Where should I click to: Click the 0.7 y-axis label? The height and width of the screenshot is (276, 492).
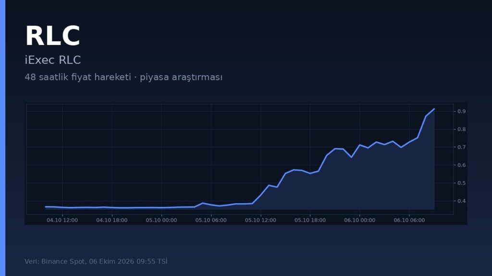coord(461,147)
